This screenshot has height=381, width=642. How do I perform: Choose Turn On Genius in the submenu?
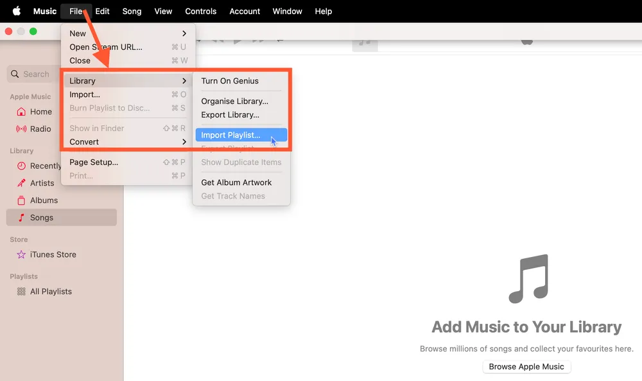(230, 80)
